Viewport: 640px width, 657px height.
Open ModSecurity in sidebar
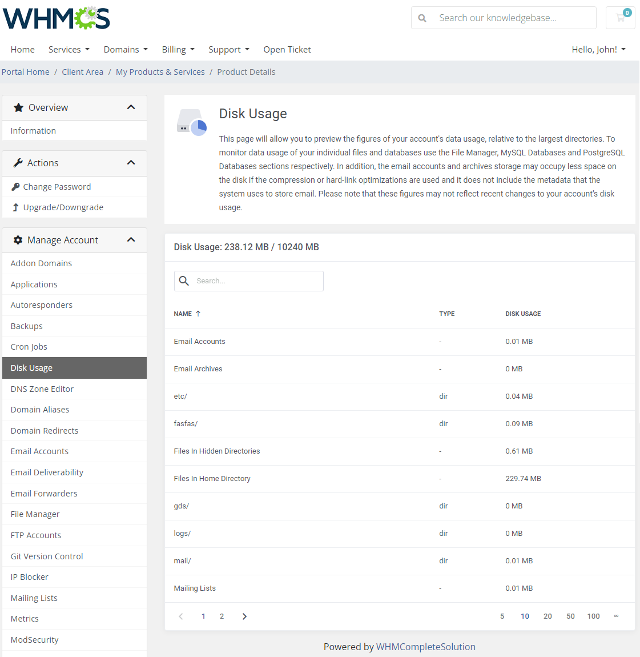(75, 640)
